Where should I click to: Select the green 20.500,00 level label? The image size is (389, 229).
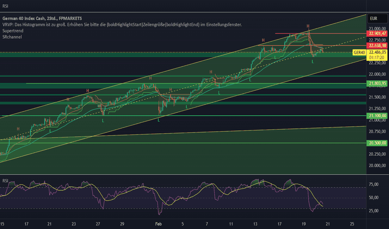377,143
